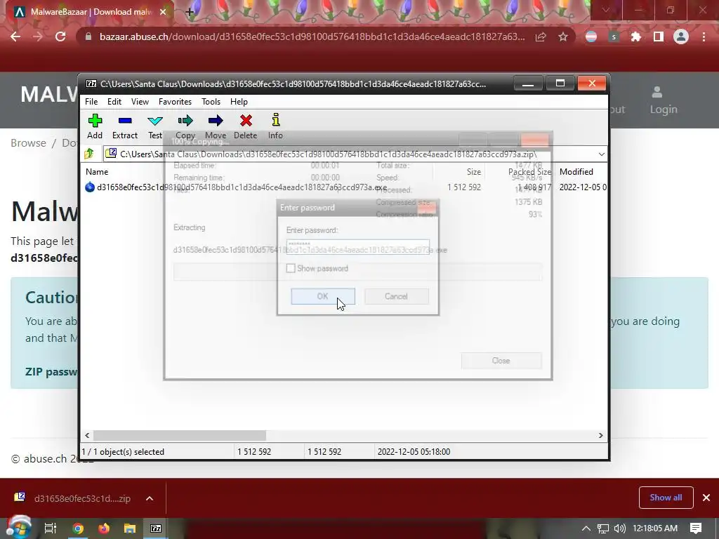Click the right arrow of horizontal scrollbar

coord(601,435)
